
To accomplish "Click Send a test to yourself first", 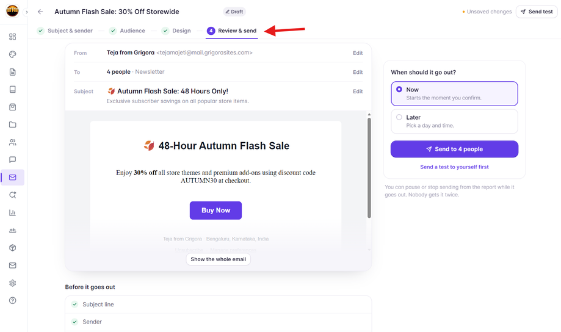I will tap(454, 167).
